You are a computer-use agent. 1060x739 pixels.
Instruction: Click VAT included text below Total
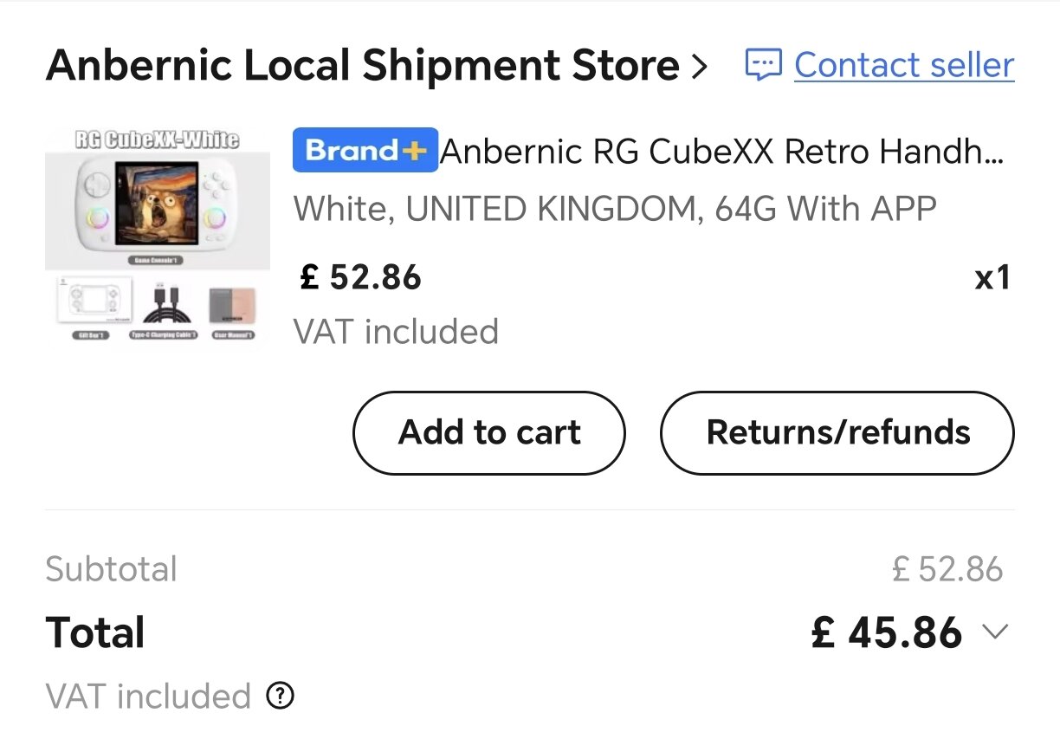click(148, 696)
